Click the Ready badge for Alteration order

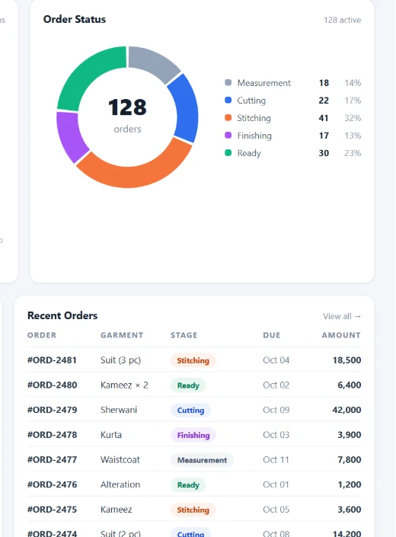188,485
